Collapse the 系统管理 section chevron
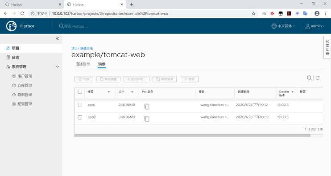Screen dimensions: 331x176 point(58,67)
